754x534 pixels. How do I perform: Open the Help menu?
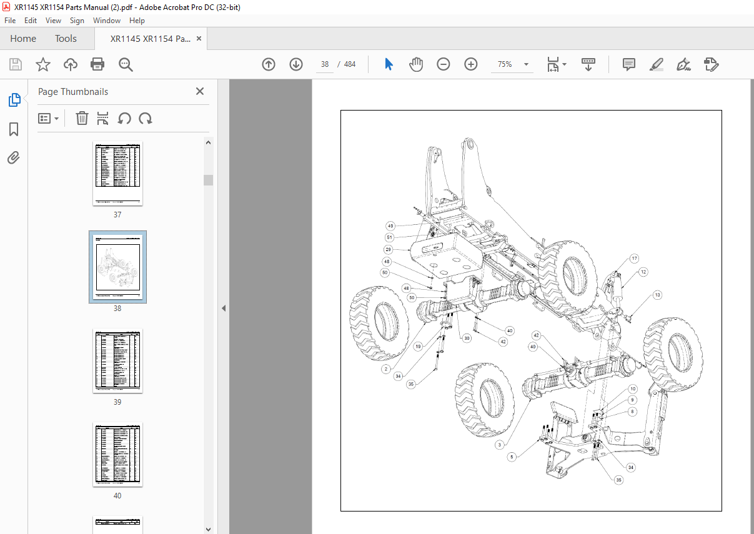[137, 21]
